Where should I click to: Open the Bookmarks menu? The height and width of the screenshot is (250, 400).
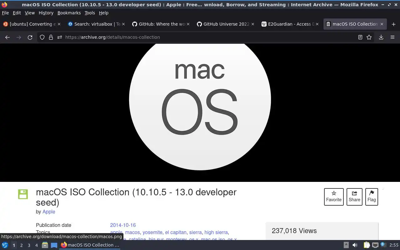[x=69, y=13]
